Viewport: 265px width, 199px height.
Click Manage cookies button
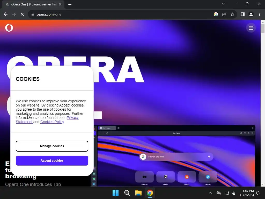[x=52, y=146]
